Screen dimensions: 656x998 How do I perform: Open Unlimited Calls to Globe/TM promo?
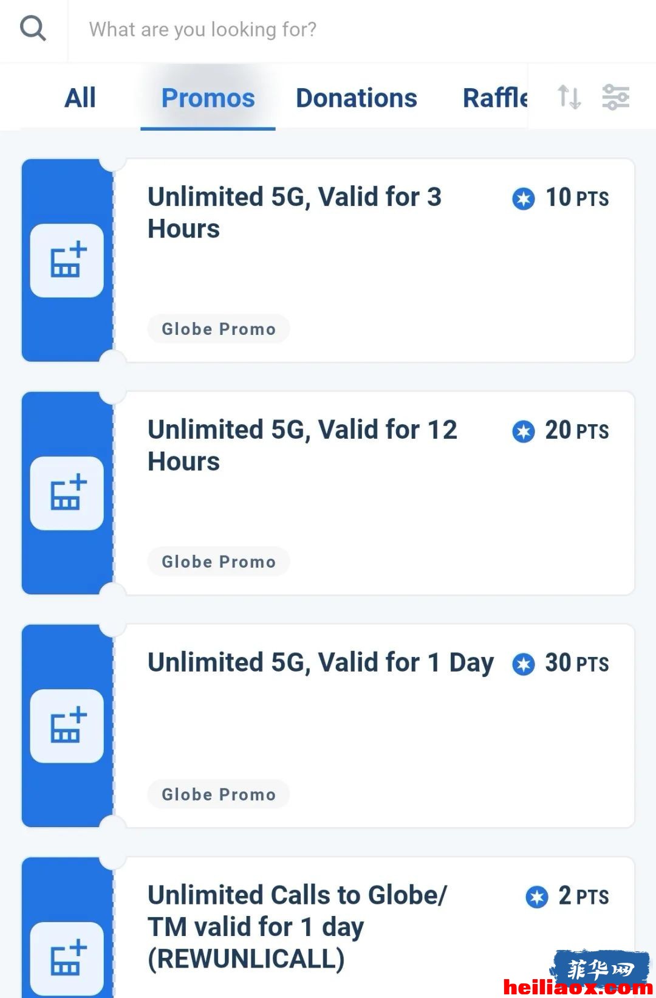[x=328, y=928]
